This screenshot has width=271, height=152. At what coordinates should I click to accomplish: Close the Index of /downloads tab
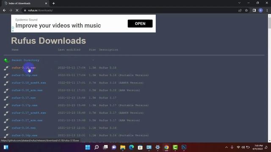pyautogui.click(x=46, y=3)
